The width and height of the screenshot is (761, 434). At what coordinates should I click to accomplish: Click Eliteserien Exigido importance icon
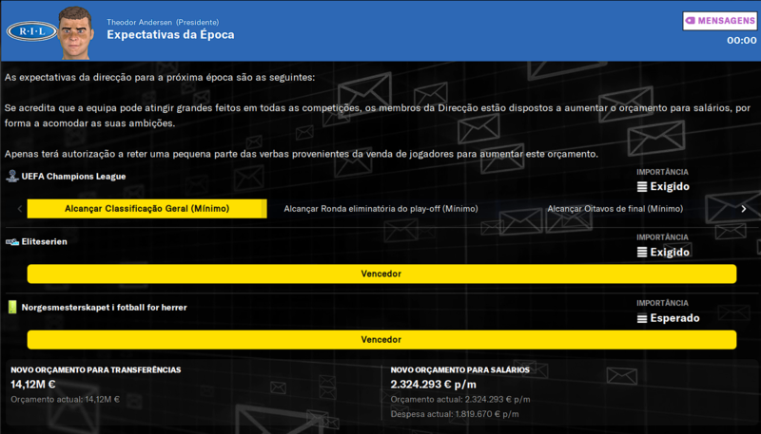pos(642,253)
